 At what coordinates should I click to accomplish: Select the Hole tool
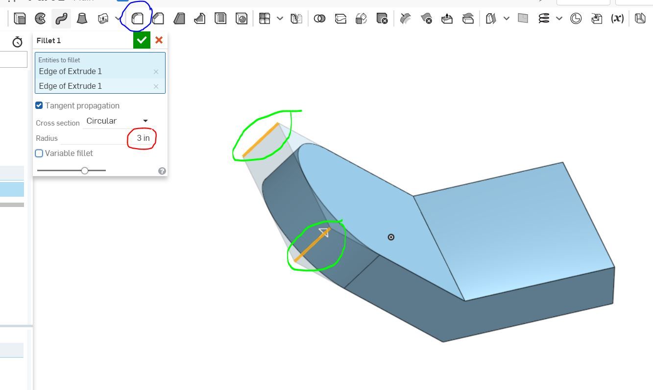point(241,18)
